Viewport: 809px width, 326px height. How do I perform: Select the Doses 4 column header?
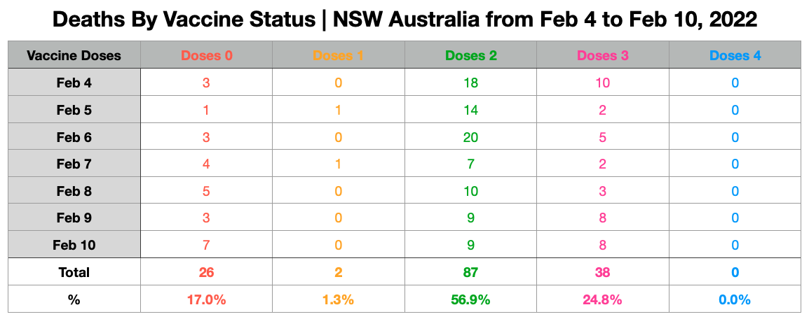pos(735,56)
